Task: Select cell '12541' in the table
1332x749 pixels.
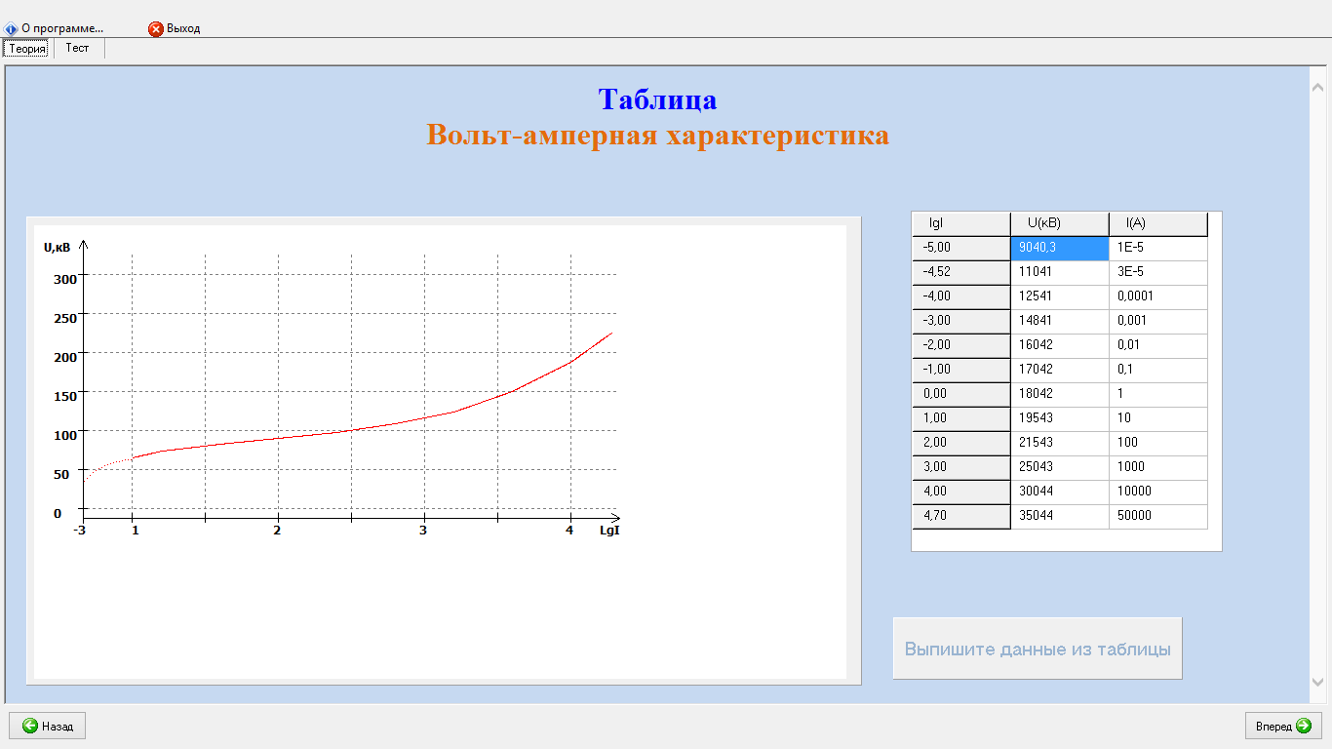Action: click(1060, 297)
